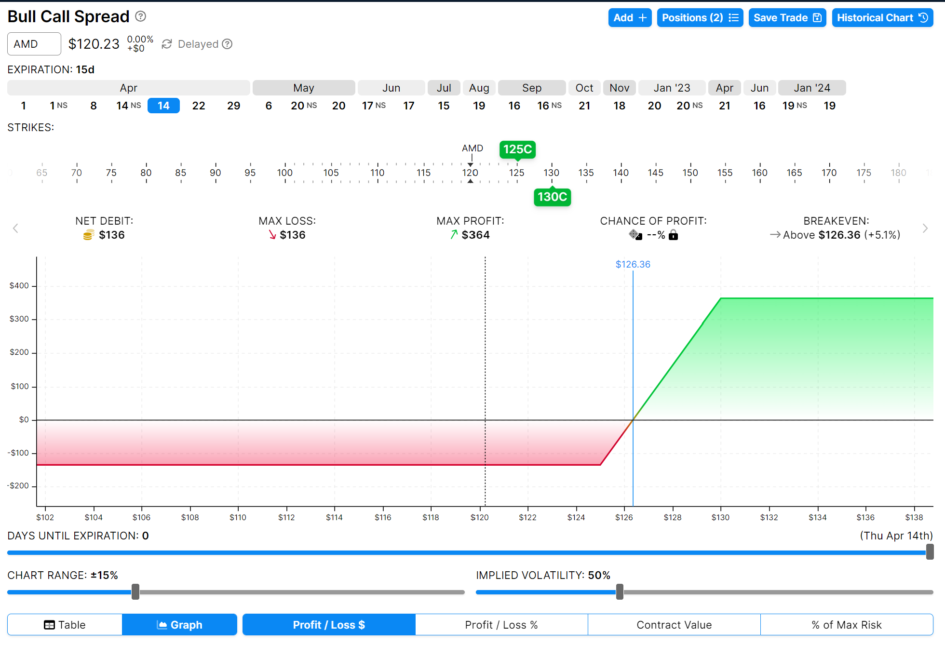Screen dimensions: 945x645
Task: Select % of Max Risk display mode
Action: pos(846,625)
